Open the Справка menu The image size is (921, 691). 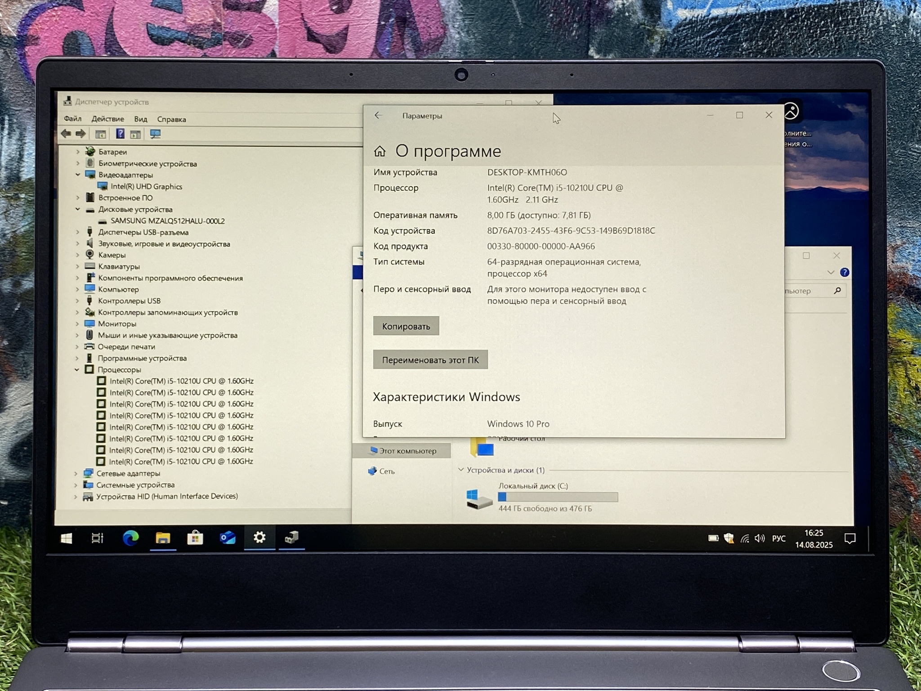click(171, 119)
